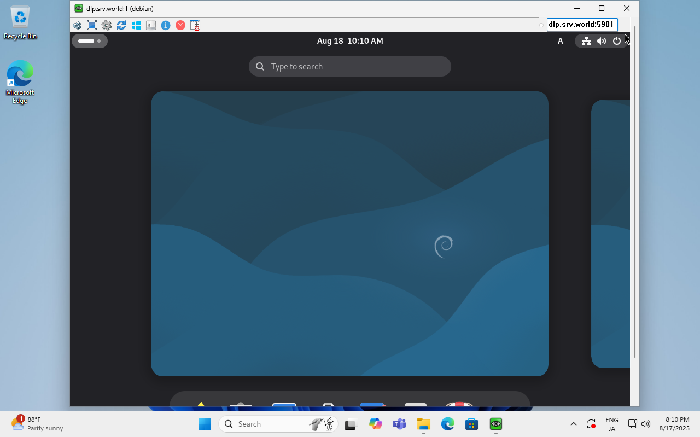Open VNC connection options cube icon

click(x=77, y=25)
